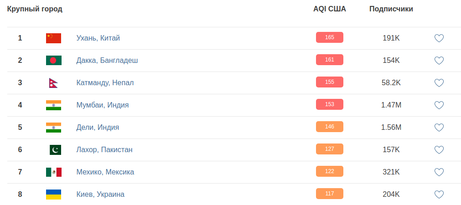
Task: Click the Bangladesh flag icon
Action: 53,61
